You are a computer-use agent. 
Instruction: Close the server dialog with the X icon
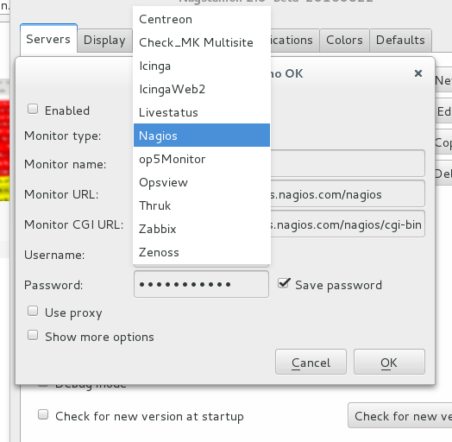point(418,73)
